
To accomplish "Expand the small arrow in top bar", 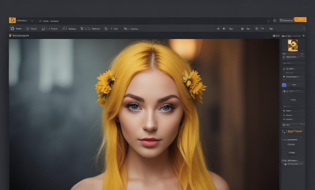I will tap(268, 21).
